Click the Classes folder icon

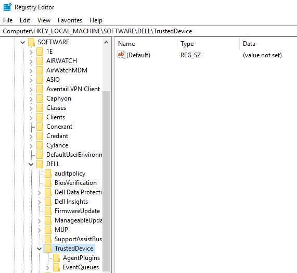pos(40,108)
